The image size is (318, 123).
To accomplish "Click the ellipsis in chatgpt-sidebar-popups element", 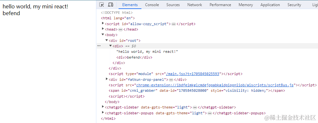I will click(210, 113).
